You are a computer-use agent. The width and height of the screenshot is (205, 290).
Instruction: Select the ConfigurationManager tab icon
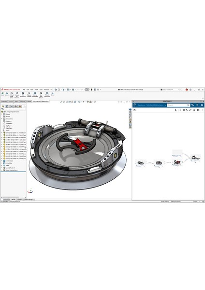12,106
